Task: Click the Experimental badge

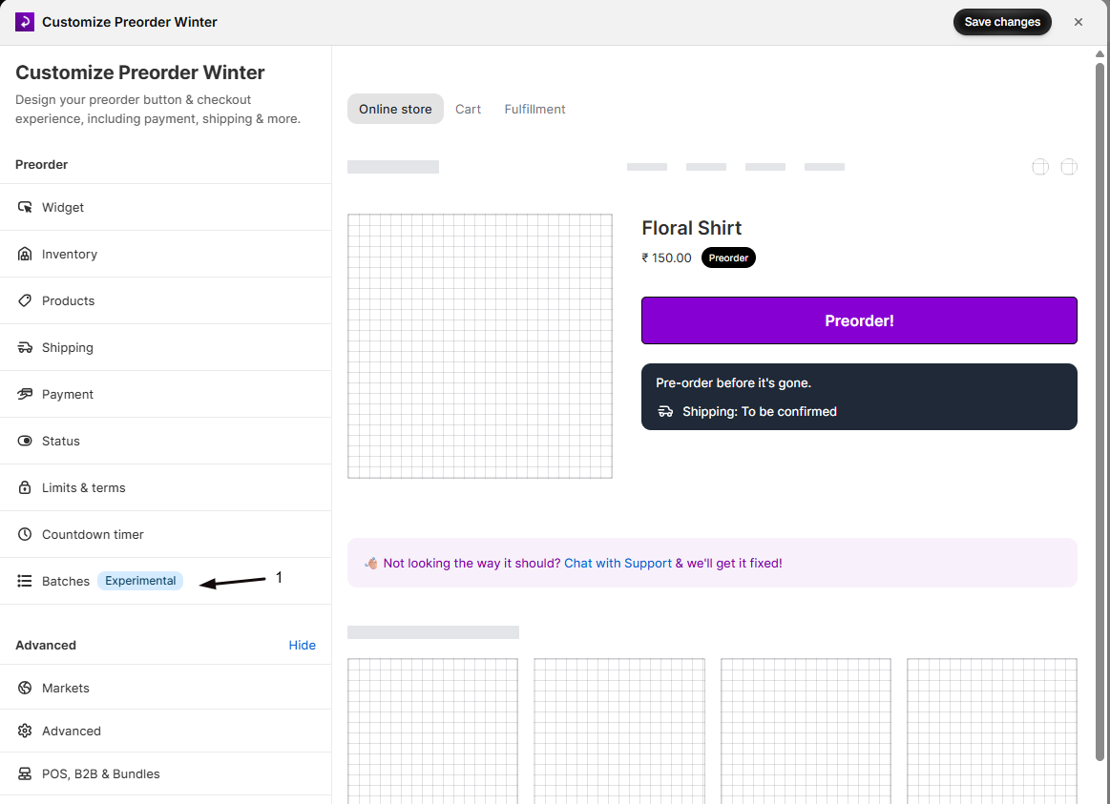Action: 140,581
